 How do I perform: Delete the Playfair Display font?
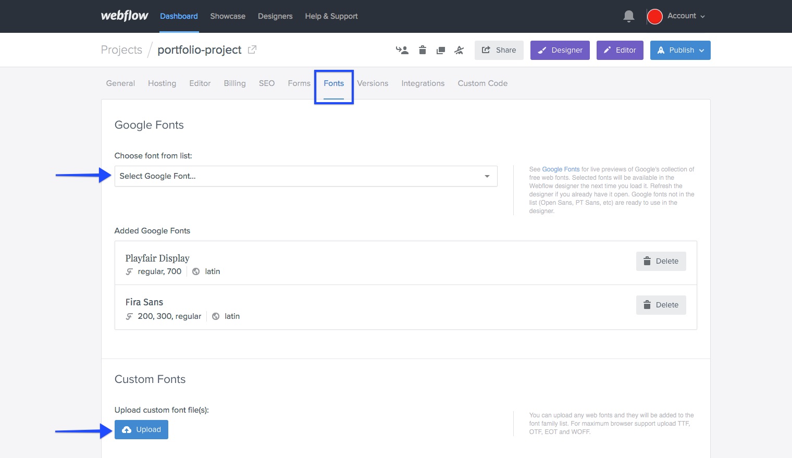click(x=661, y=261)
